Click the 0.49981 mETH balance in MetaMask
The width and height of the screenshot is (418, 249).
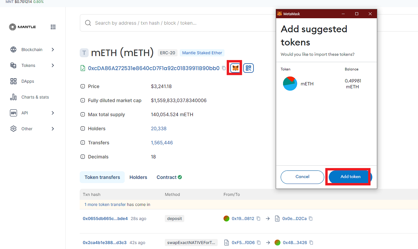353,84
